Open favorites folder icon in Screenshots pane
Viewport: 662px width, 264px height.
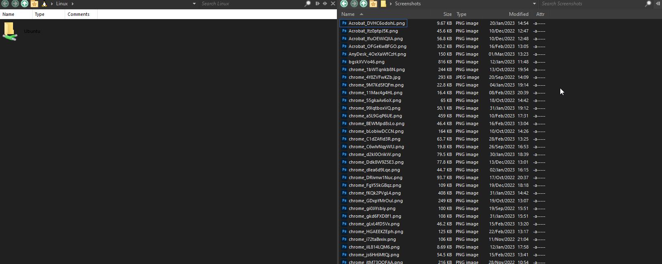tap(374, 4)
